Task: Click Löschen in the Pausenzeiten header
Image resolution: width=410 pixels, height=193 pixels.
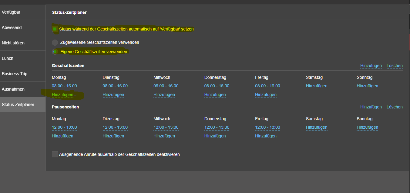Action: (x=395, y=107)
